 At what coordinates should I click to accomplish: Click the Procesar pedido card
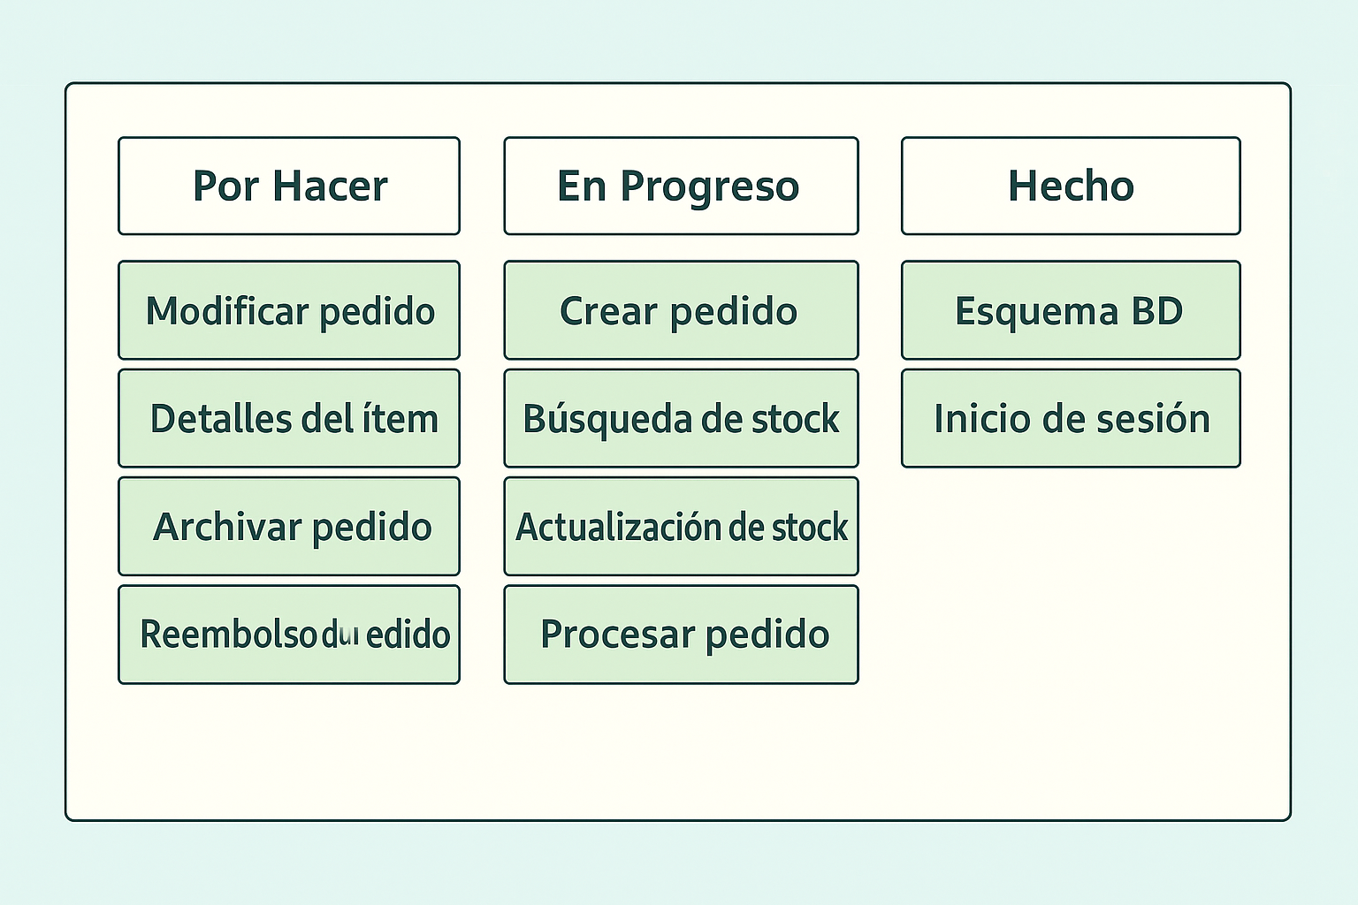[681, 635]
